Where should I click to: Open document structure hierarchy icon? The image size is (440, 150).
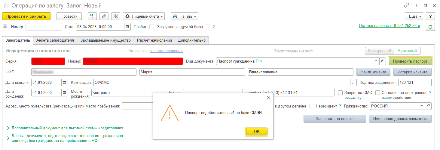click(x=115, y=16)
